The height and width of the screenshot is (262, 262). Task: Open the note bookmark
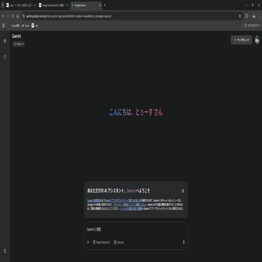tap(35, 26)
